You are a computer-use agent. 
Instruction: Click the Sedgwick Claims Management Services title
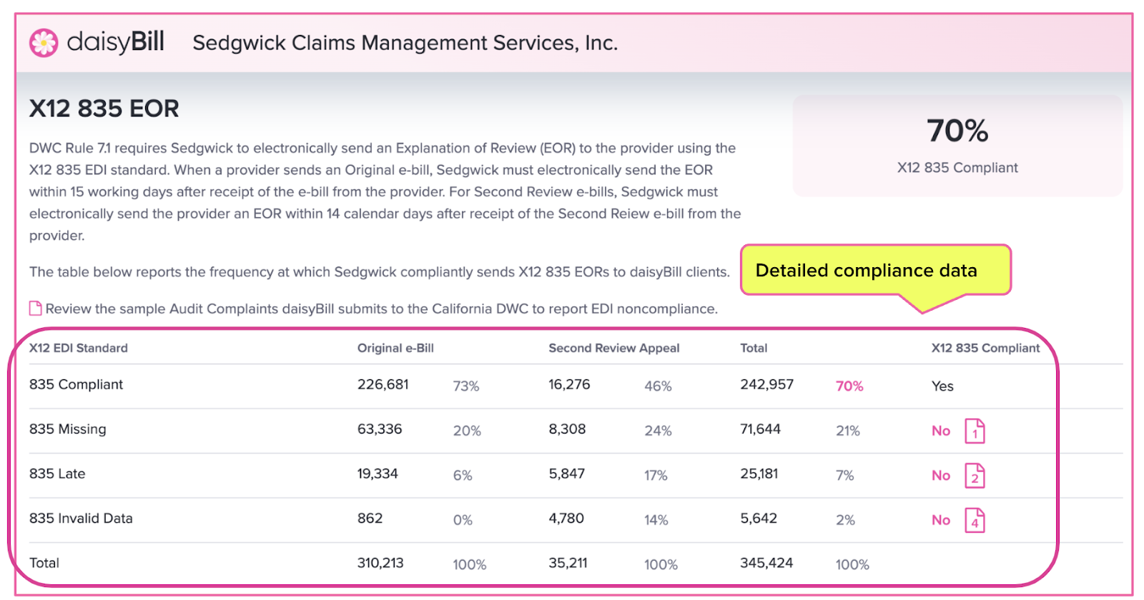[405, 43]
